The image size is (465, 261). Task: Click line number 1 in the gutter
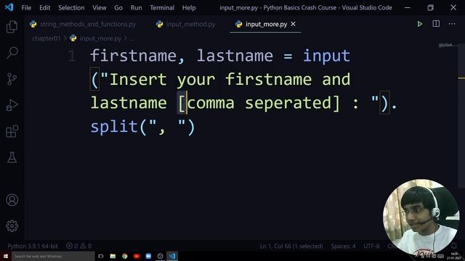tap(71, 56)
